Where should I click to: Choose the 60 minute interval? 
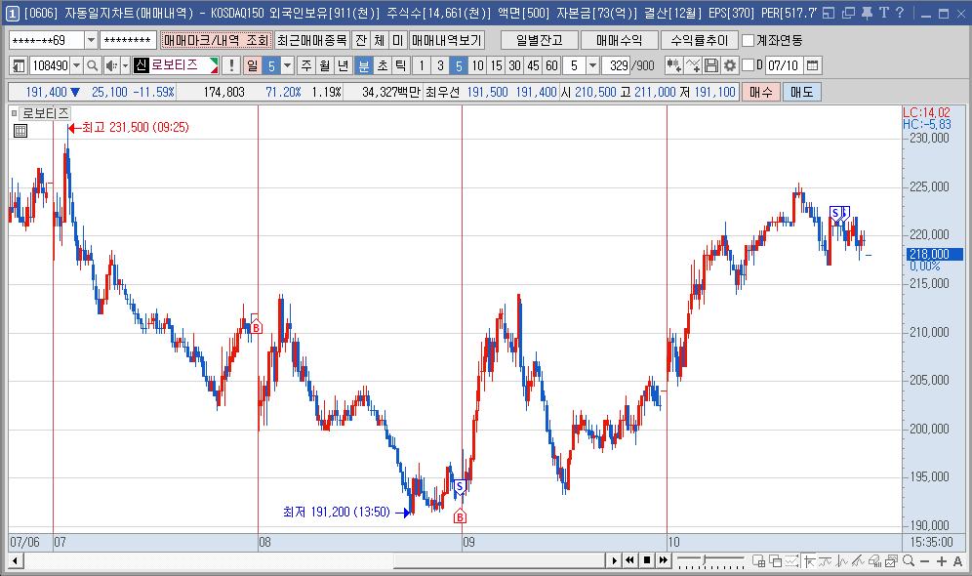point(551,65)
